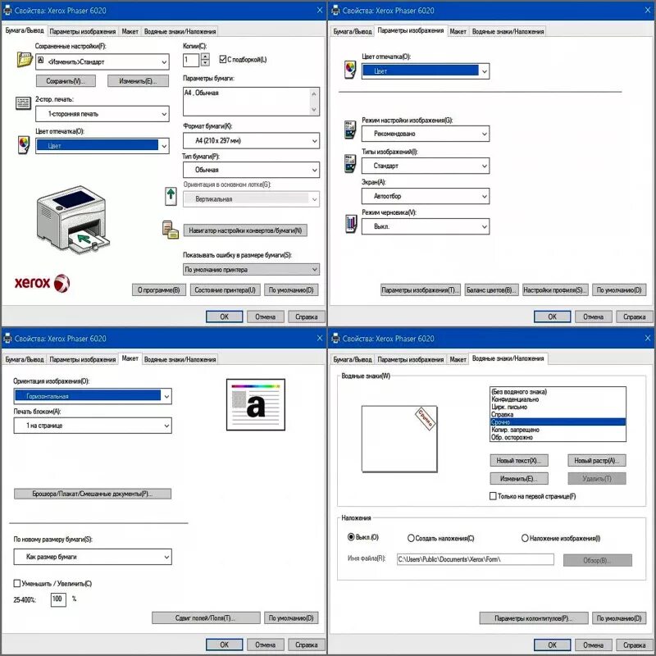This screenshot has width=656, height=656.
Task: Switch to Макет tab in watermarks window
Action: pyautogui.click(x=458, y=359)
